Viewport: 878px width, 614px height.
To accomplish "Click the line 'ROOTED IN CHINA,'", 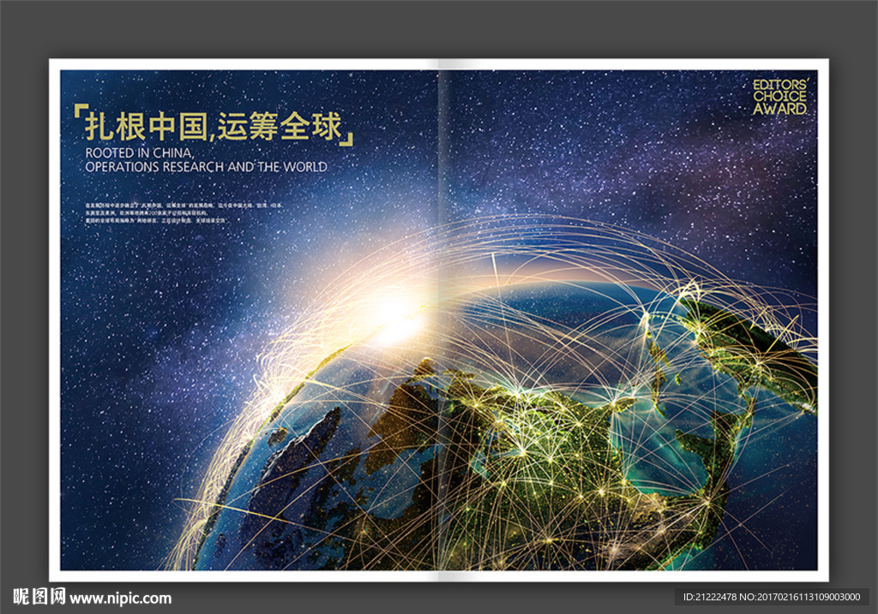I will tap(140, 152).
